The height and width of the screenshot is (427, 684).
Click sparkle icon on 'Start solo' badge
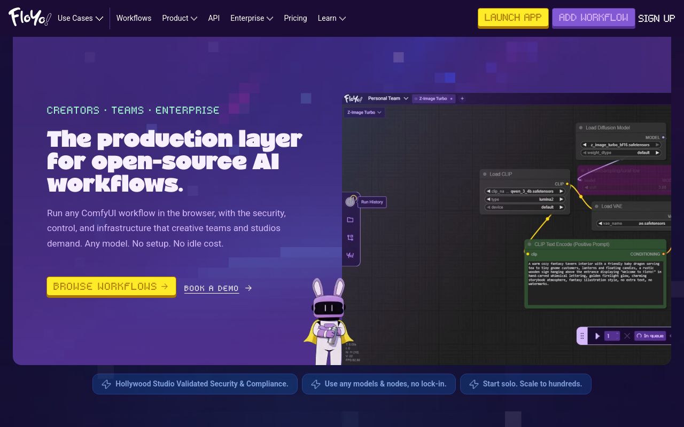coord(474,384)
